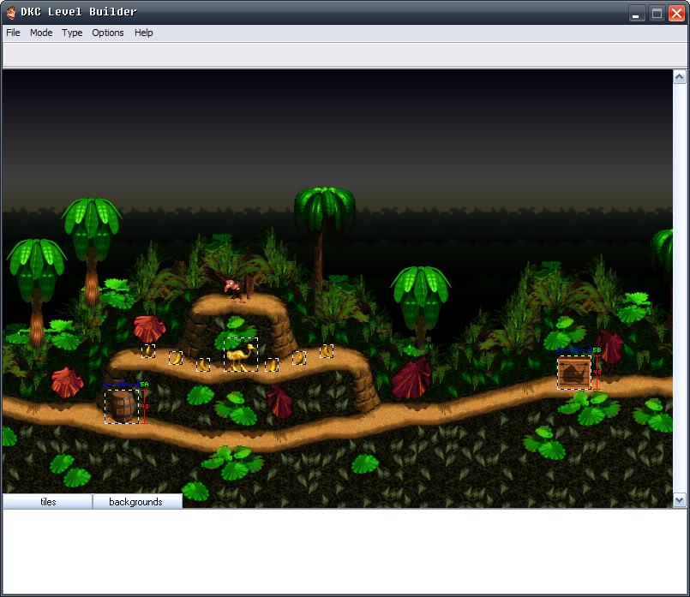Select banana immediately right of golden token
Viewport: 690px width, 597px height.
272,366
